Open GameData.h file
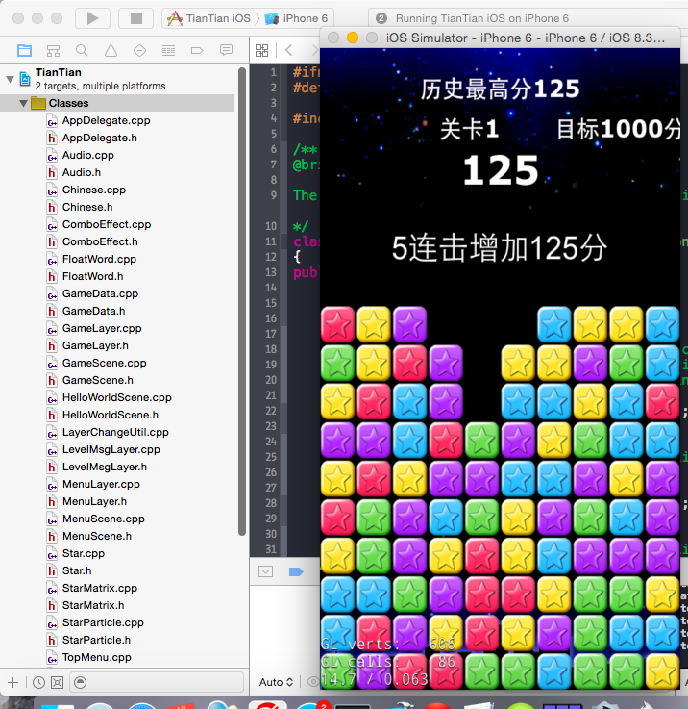Image resolution: width=688 pixels, height=709 pixels. 93,311
